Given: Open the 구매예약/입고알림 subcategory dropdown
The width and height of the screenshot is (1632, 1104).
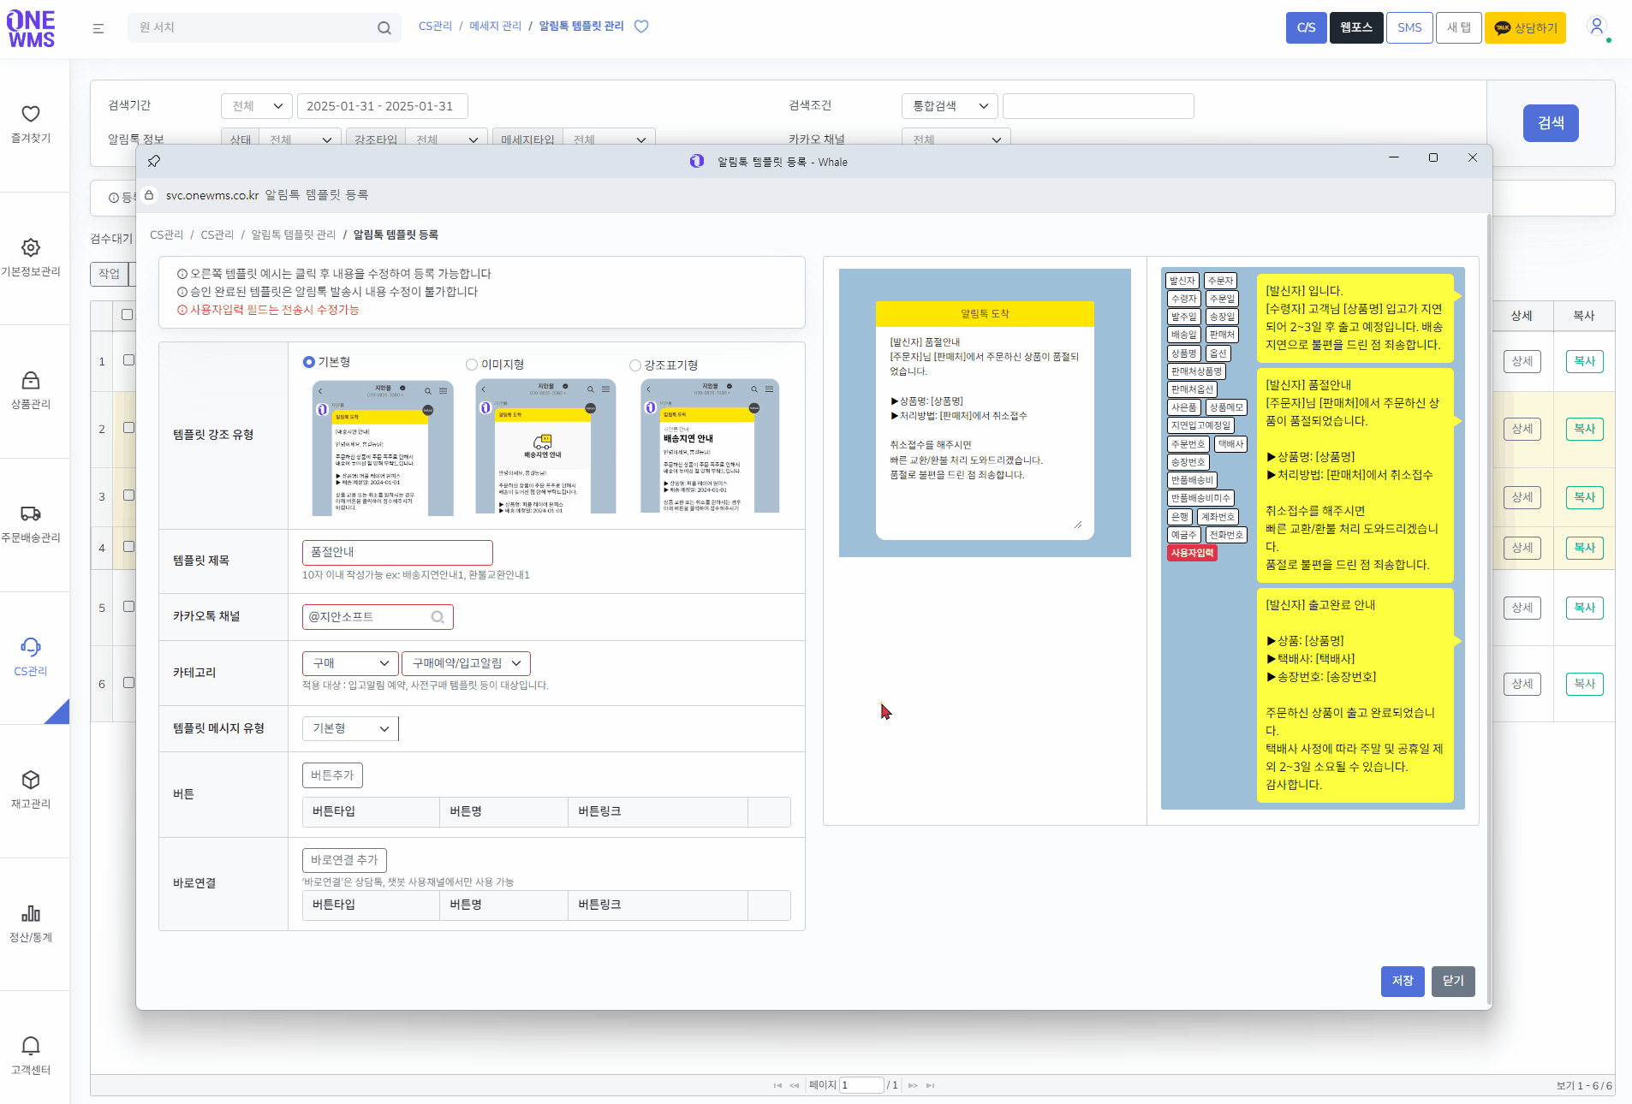Looking at the screenshot, I should coord(466,663).
